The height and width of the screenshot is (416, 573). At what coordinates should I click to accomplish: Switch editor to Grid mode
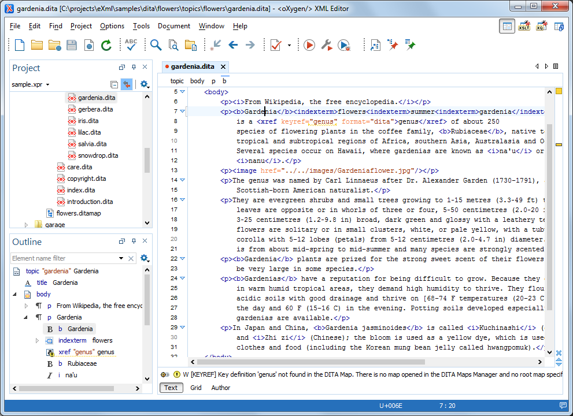(x=196, y=388)
